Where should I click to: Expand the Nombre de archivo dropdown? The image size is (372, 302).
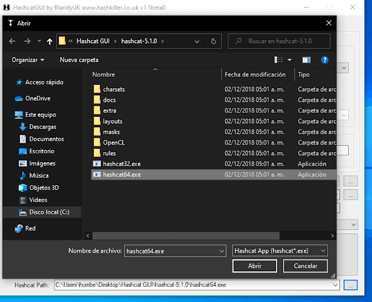222,251
